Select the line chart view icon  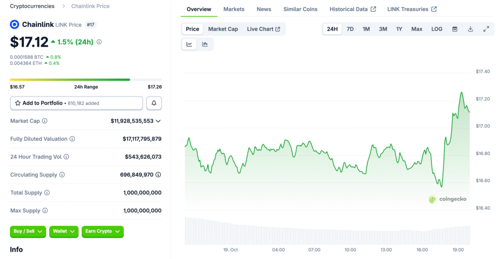click(189, 45)
